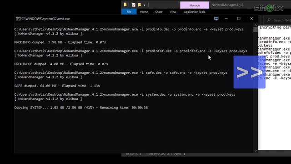Click the 'Copying SYSTEM... 1.03 GB' progress line
Screen dimensions: 291x164
(81, 108)
